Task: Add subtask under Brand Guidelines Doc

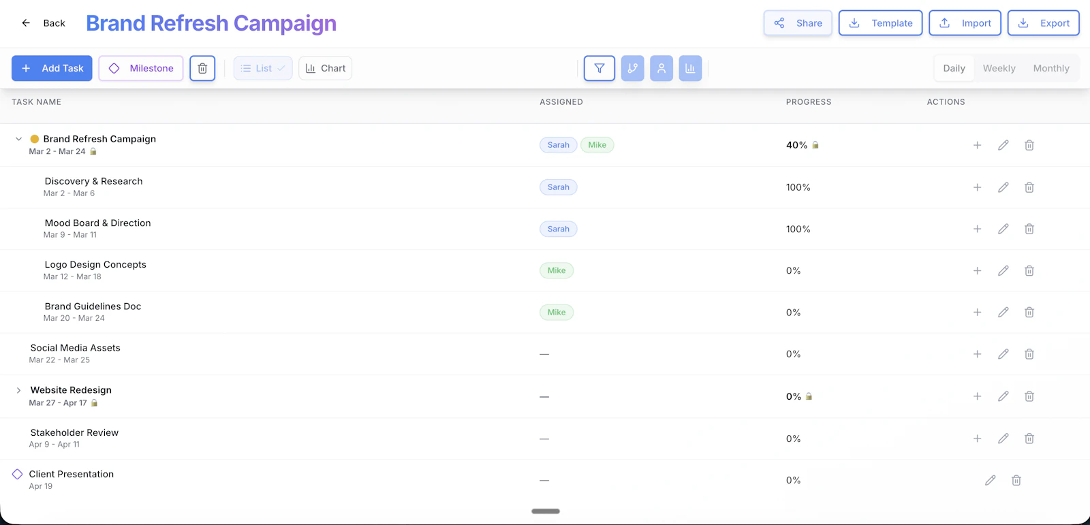Action: tap(977, 312)
